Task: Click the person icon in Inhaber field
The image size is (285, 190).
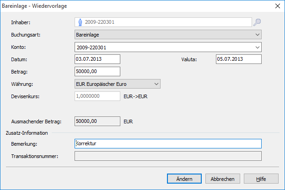Action: (80, 22)
